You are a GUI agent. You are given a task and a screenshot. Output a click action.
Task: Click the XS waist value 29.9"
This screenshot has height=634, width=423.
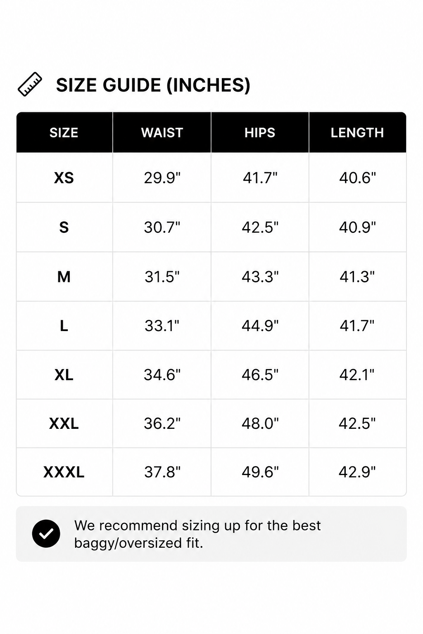point(162,178)
